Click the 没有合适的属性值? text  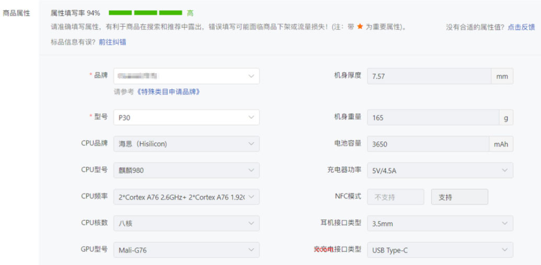476,27
